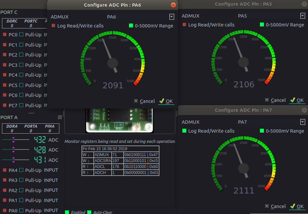
Task: Click the red pin-state icon beside PA1
Action: 4,200
